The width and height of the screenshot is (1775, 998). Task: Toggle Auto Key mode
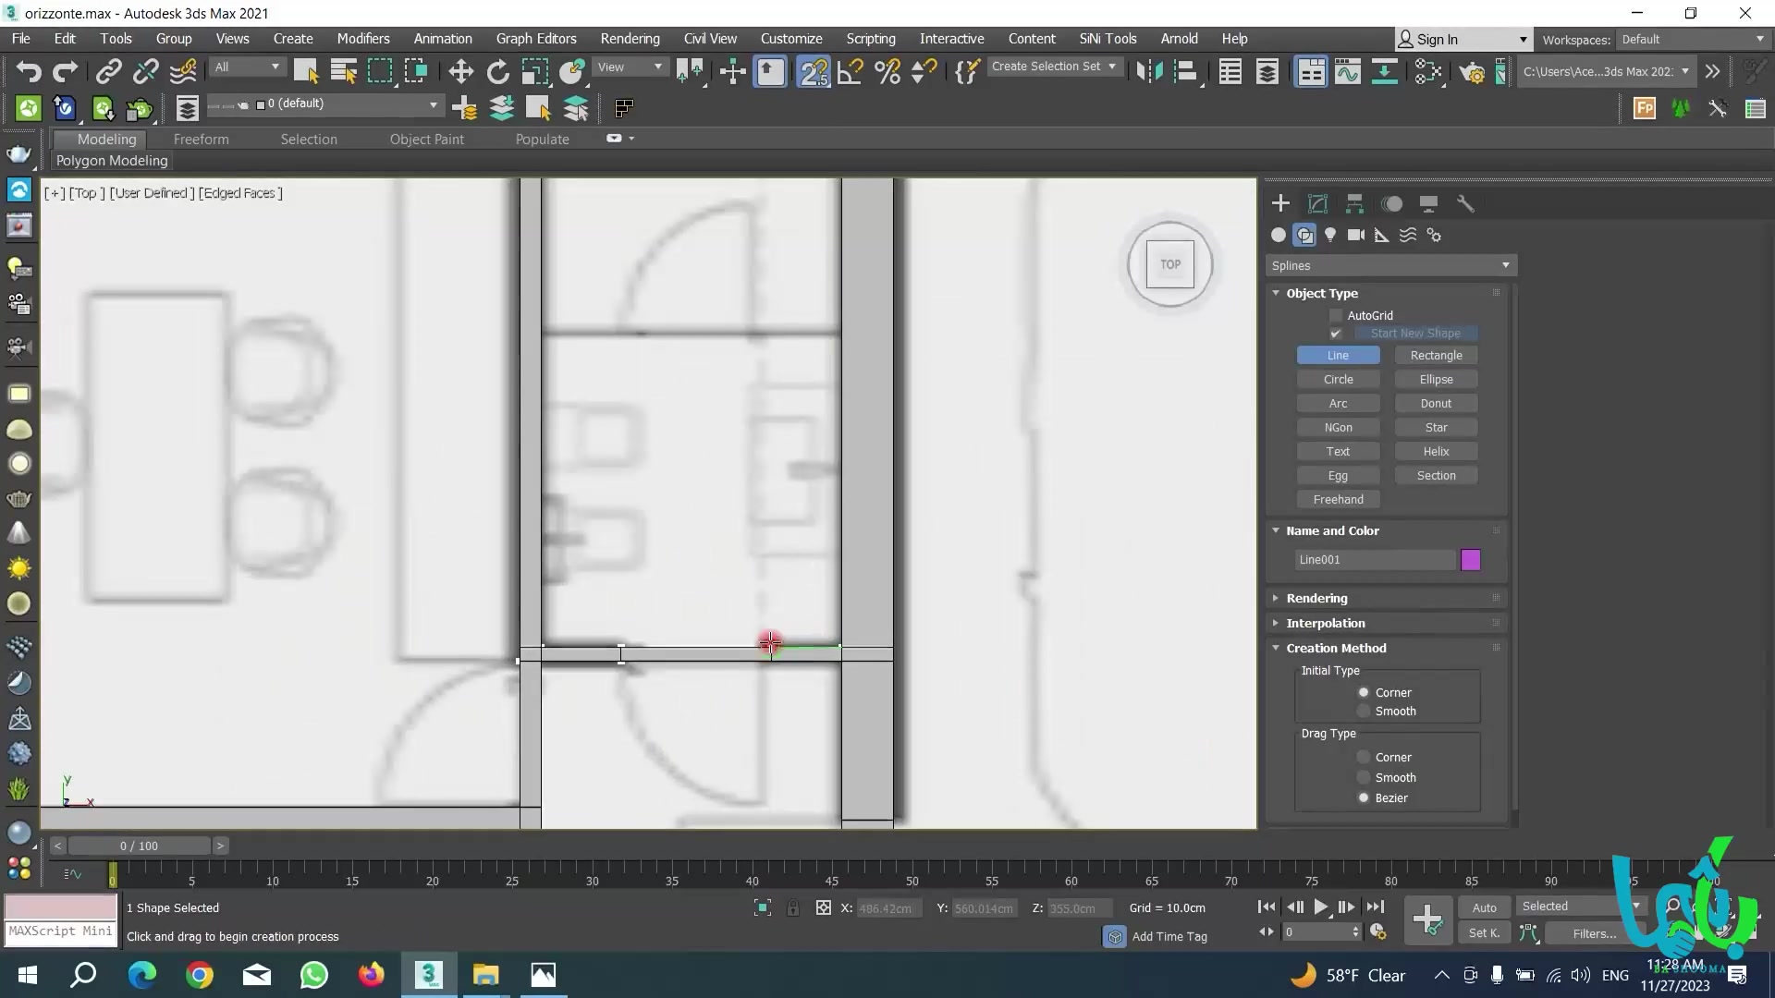coord(1484,907)
